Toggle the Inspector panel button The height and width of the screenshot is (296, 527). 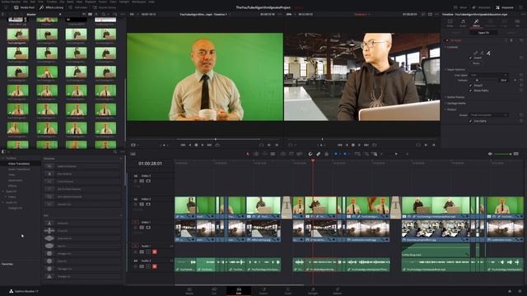tap(505, 7)
